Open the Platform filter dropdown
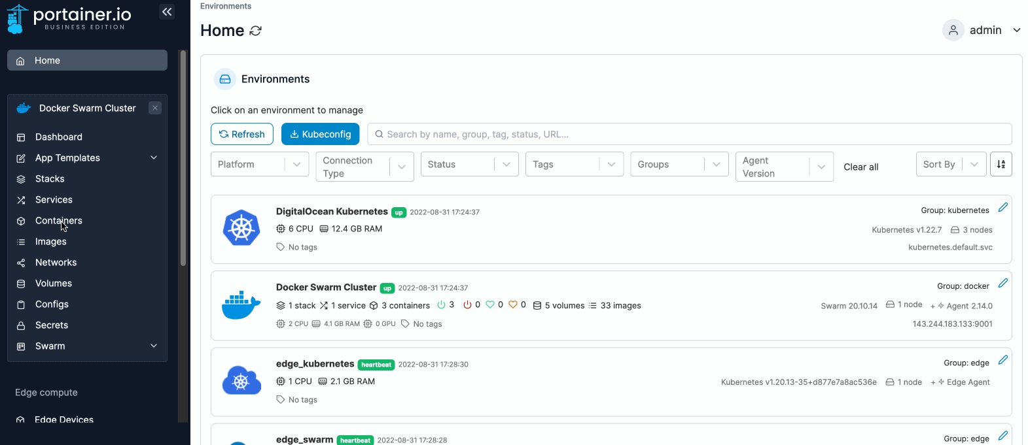The image size is (1028, 445). [259, 165]
